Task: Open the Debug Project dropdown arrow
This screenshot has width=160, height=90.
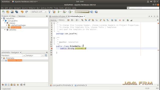Action: pyautogui.click(x=66, y=12)
